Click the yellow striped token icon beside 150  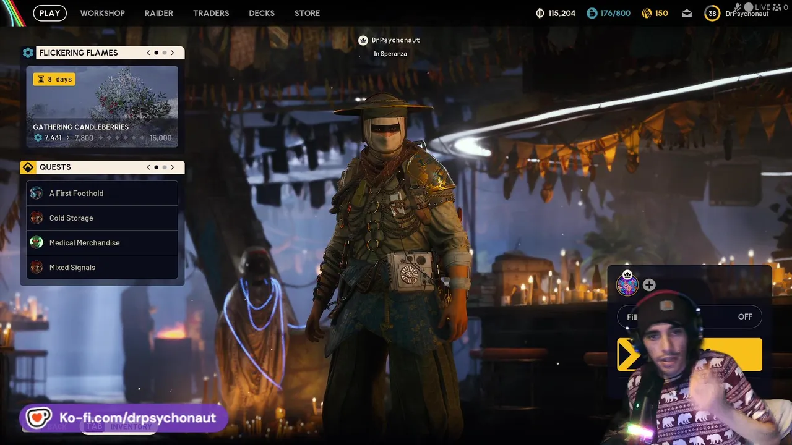pyautogui.click(x=647, y=13)
